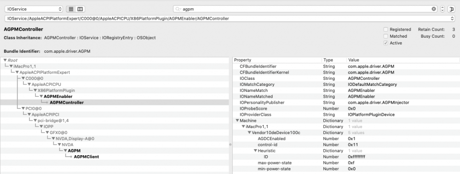Select the min-power-state property row
This screenshot has height=174, width=460.
[x=346, y=169]
